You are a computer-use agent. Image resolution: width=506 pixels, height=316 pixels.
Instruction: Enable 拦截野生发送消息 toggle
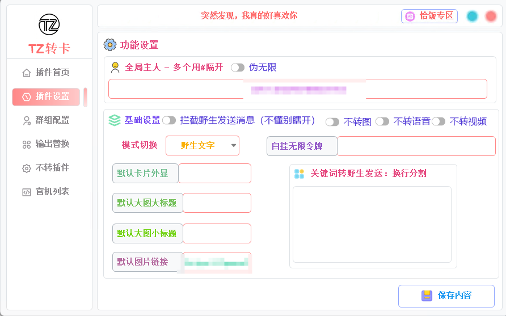click(x=169, y=120)
